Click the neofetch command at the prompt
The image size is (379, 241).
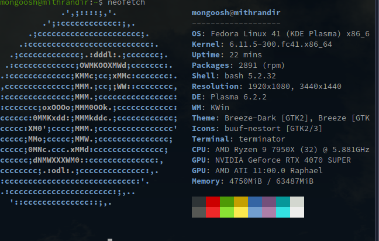tap(126, 3)
